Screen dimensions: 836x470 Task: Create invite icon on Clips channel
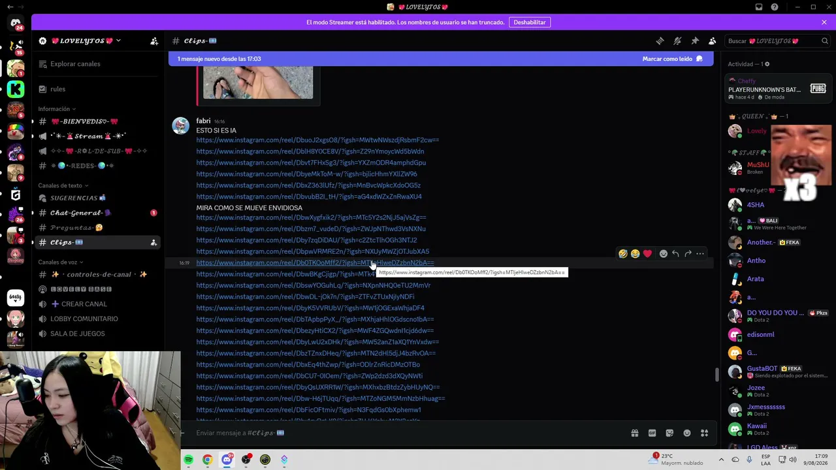tap(153, 243)
